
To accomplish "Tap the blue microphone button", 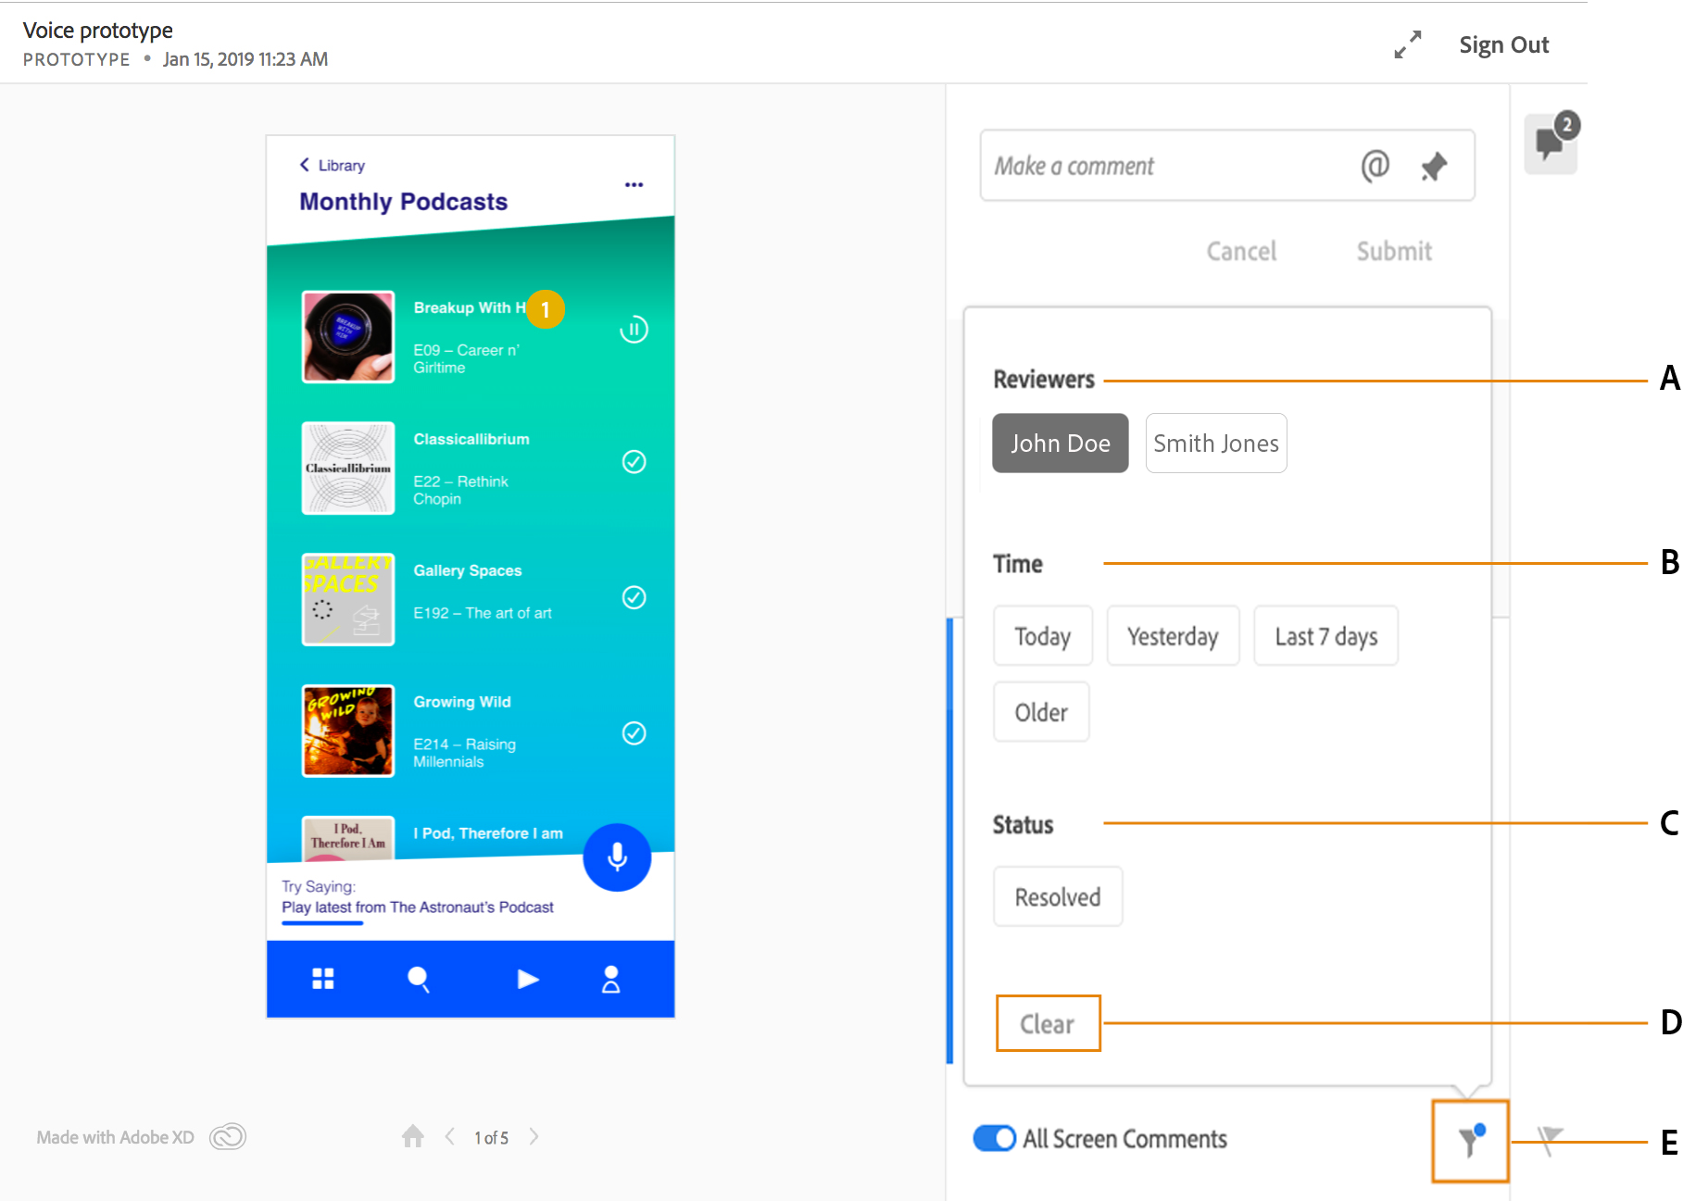I will [617, 857].
